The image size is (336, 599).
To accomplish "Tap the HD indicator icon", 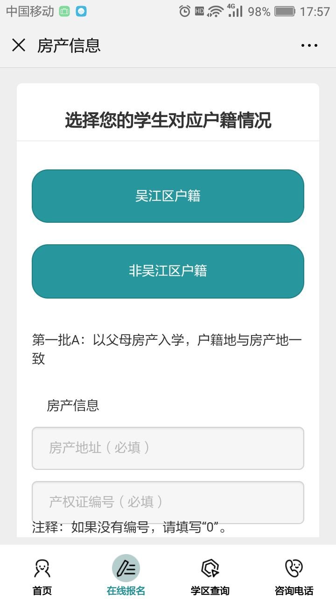I will (x=199, y=11).
